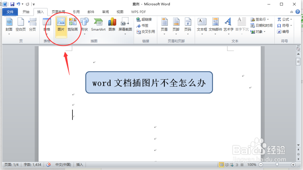Select the blue title text box shape
Image resolution: width=303 pixels, height=170 pixels.
coord(149,83)
